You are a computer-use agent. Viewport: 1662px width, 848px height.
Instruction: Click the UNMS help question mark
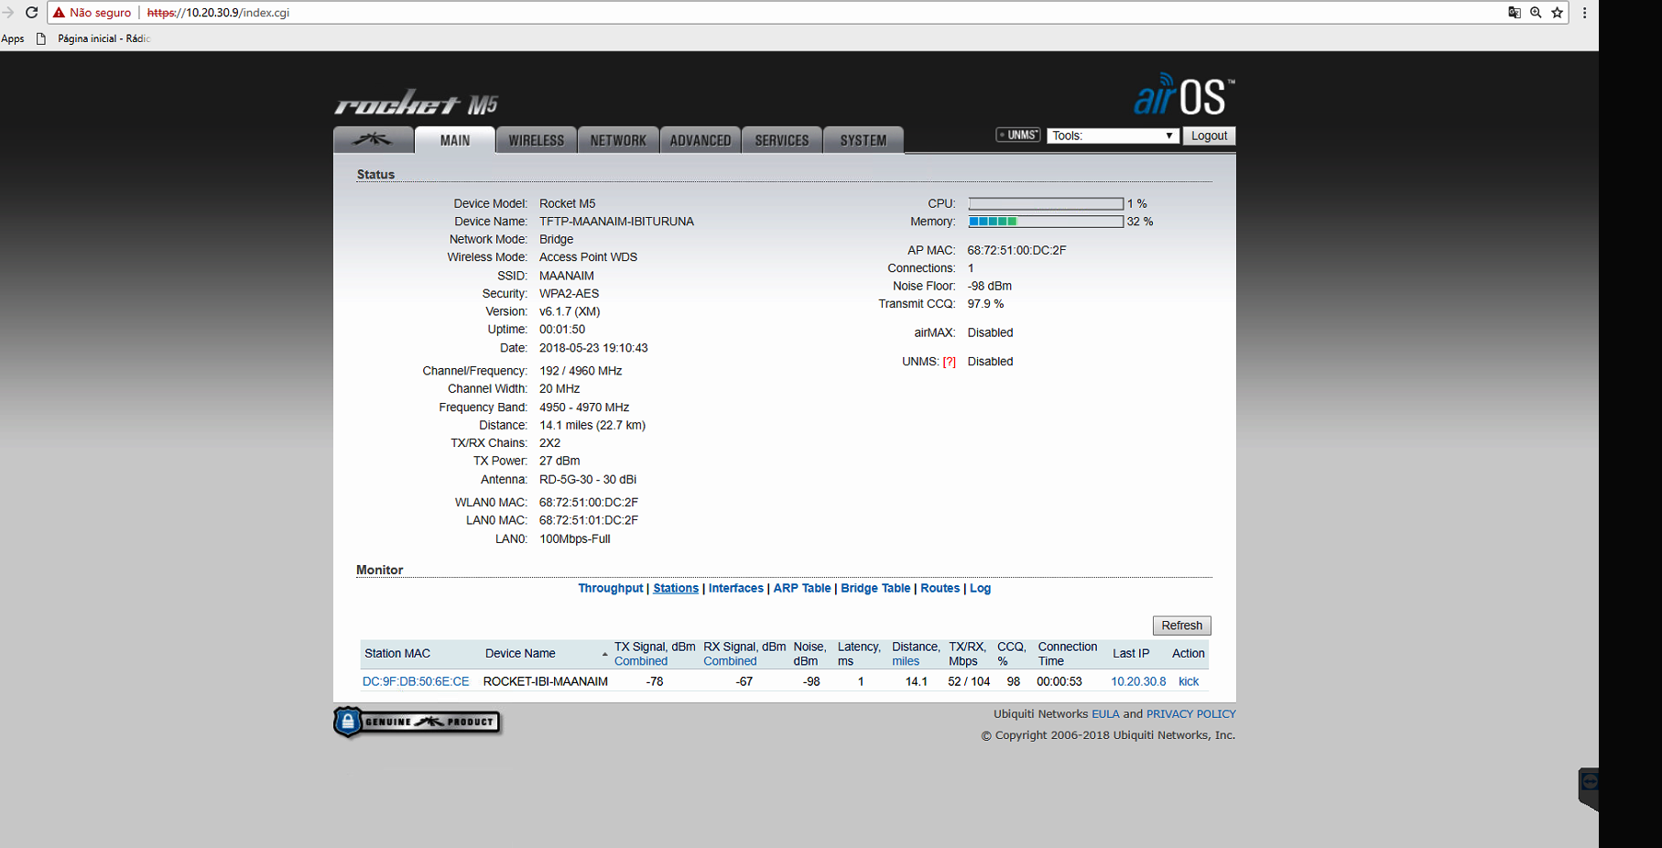(950, 362)
